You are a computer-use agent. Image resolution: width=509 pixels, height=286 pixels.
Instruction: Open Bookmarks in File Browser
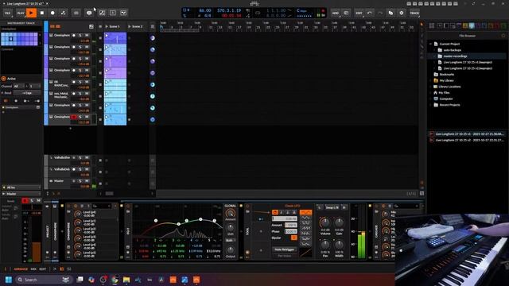click(447, 75)
